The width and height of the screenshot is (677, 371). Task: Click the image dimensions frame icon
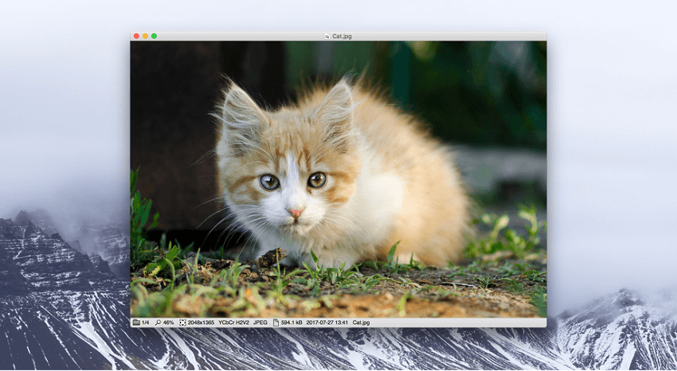coord(182,323)
